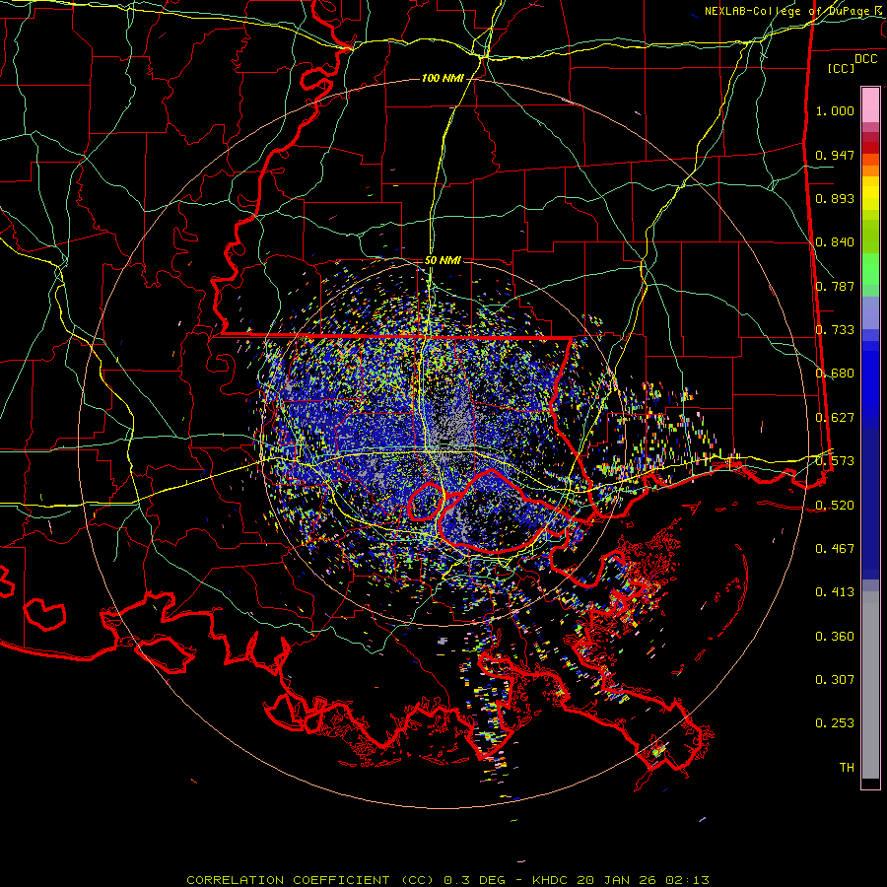Pick the red segment of the color bar
887x887 pixels.
[870, 147]
